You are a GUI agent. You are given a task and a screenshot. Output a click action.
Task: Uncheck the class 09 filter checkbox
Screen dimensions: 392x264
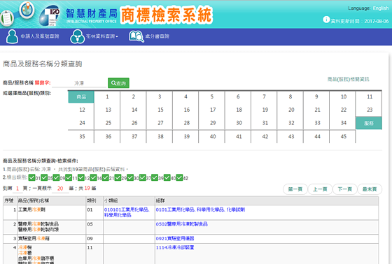pyautogui.click(x=56, y=177)
